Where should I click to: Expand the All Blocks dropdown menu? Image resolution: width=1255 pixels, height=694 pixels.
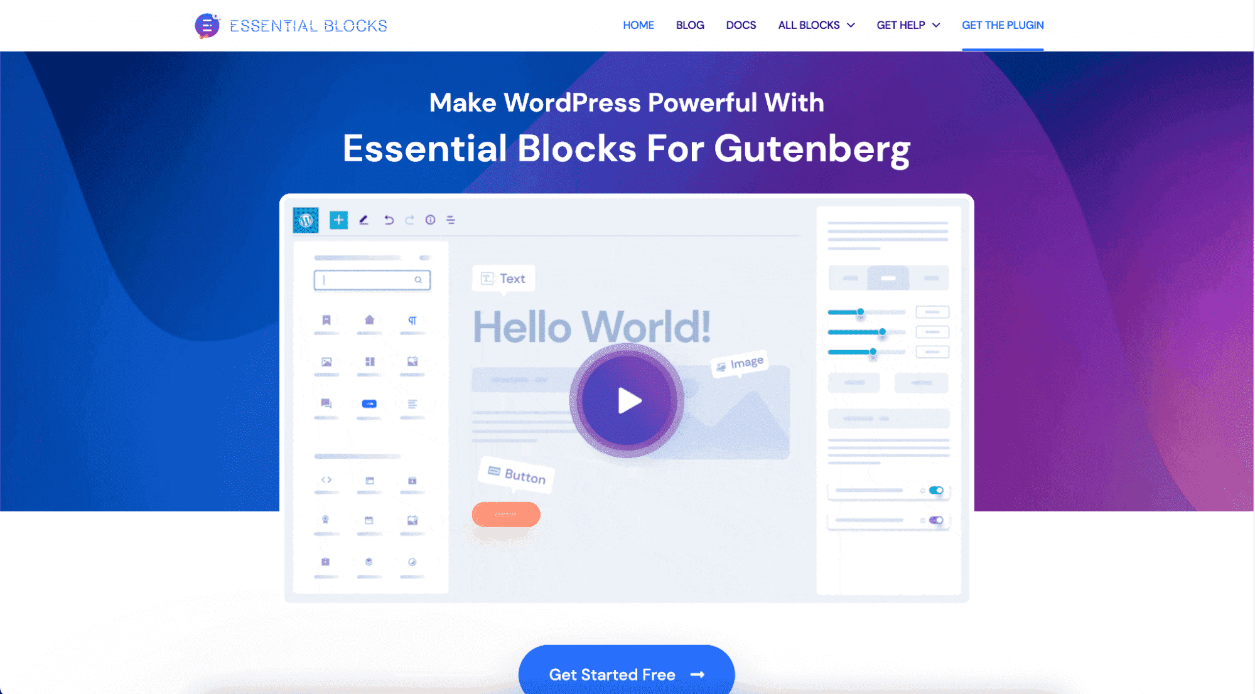[x=815, y=25]
